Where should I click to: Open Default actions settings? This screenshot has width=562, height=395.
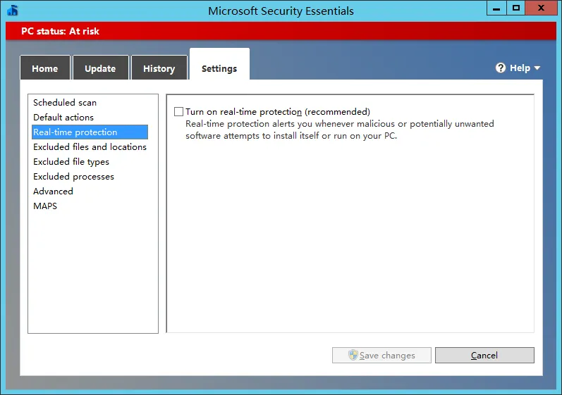coord(90,118)
